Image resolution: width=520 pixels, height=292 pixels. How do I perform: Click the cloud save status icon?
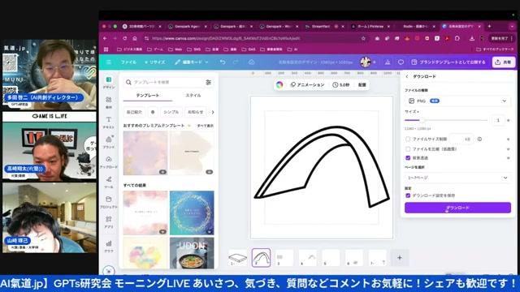(251, 62)
